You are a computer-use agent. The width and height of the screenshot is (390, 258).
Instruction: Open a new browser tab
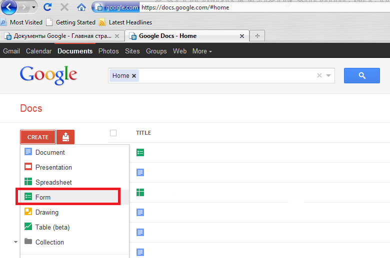pyautogui.click(x=257, y=36)
